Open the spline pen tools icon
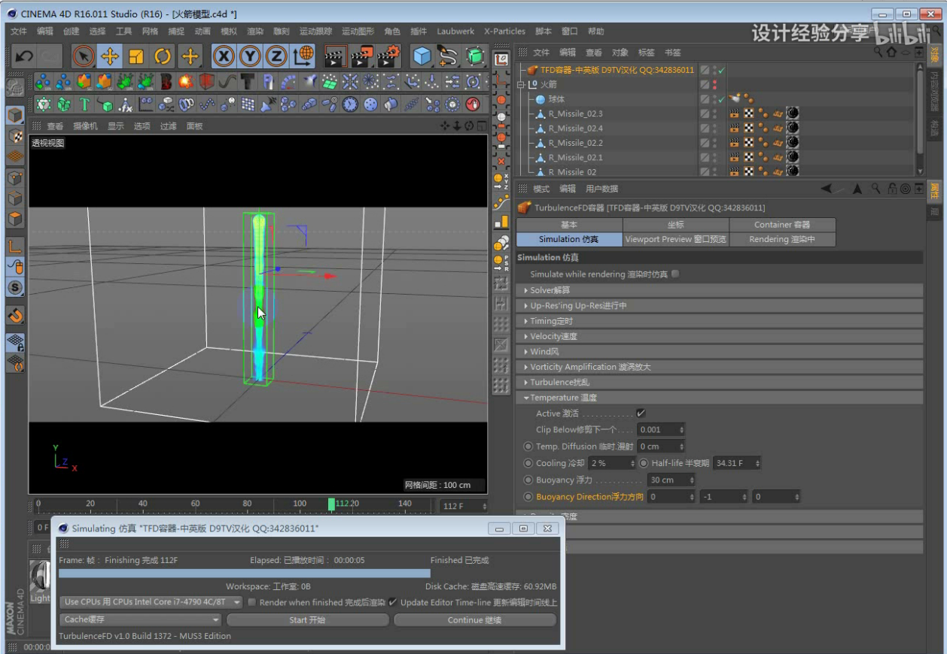 point(449,56)
